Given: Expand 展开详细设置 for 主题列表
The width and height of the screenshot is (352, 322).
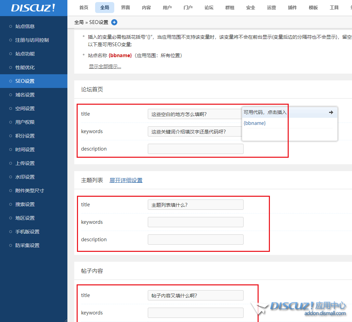Looking at the screenshot, I should point(126,180).
